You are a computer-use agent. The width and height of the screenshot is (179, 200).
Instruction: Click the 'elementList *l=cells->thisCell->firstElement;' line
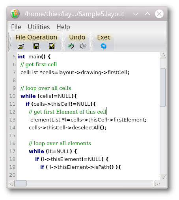pyautogui.click(x=88, y=120)
